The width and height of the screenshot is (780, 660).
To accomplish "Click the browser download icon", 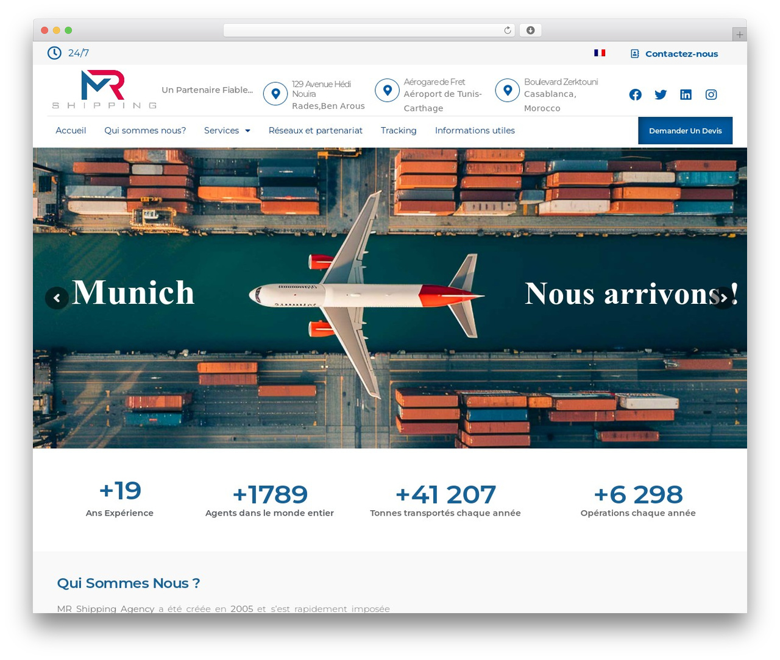I will point(530,30).
